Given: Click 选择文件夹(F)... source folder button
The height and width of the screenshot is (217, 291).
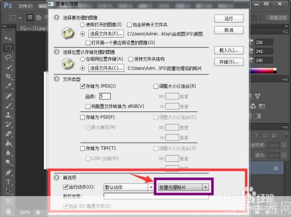Looking at the screenshot, I should tap(106, 34).
